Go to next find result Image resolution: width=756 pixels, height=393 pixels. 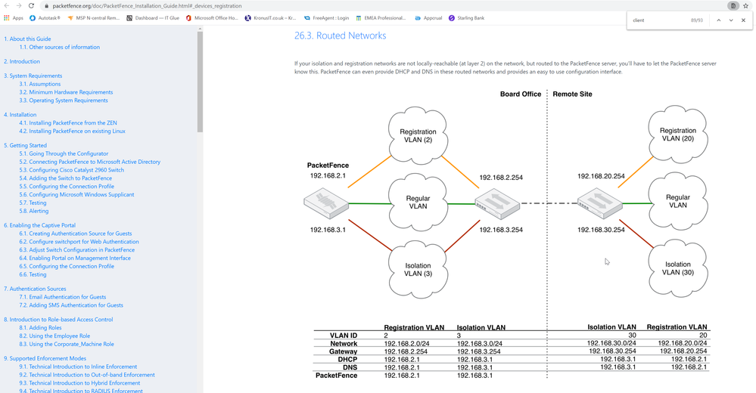731,20
